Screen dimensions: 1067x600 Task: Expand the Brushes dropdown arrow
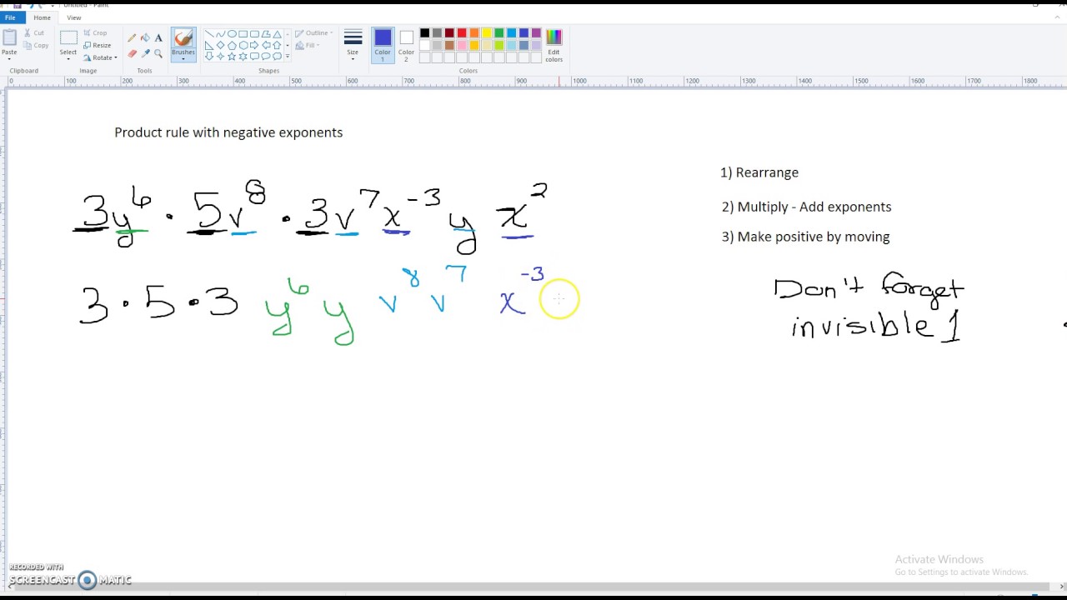(183, 58)
